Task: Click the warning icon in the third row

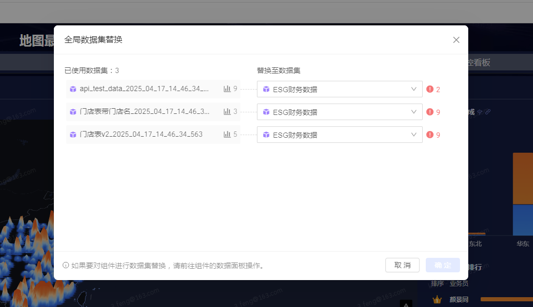Action: (x=430, y=135)
